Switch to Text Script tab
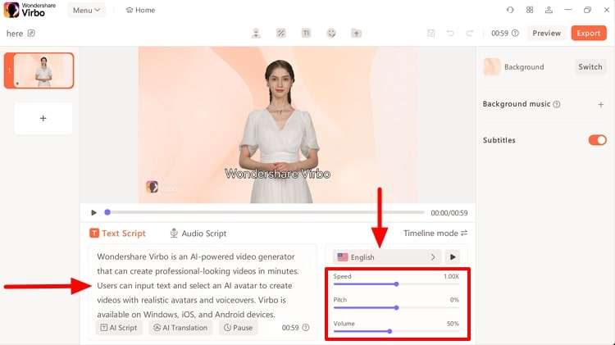615x345 pixels. click(x=117, y=234)
